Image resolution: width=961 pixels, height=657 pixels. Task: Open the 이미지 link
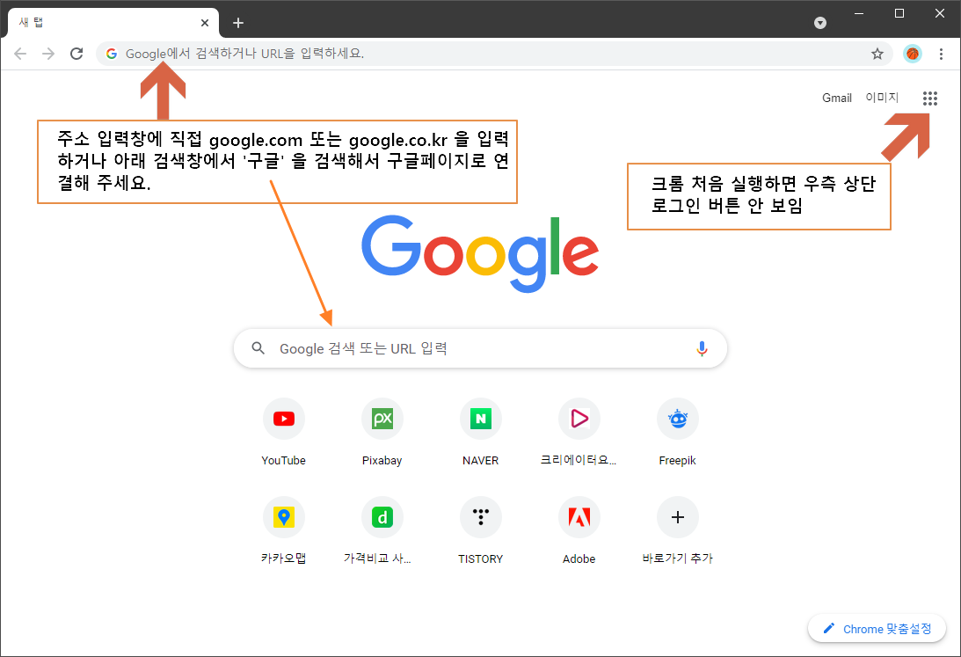(882, 98)
